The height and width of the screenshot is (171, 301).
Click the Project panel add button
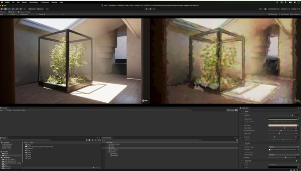(1, 140)
